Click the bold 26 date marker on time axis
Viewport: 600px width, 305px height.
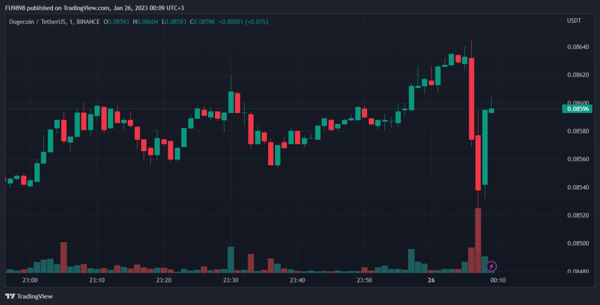[x=431, y=280]
